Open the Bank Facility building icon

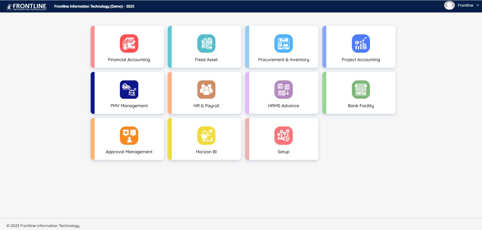(x=361, y=89)
